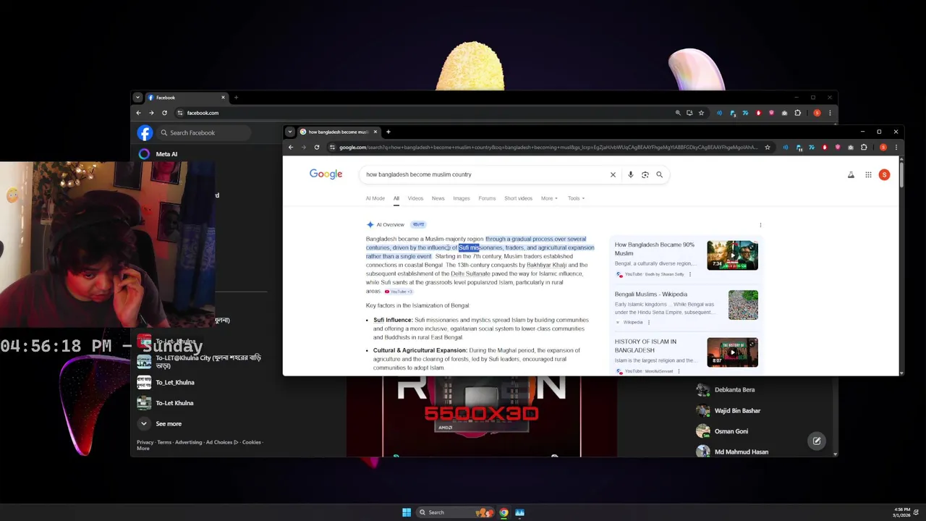The image size is (926, 521).
Task: Switch AI Overview language to Bangla
Action: pyautogui.click(x=418, y=224)
